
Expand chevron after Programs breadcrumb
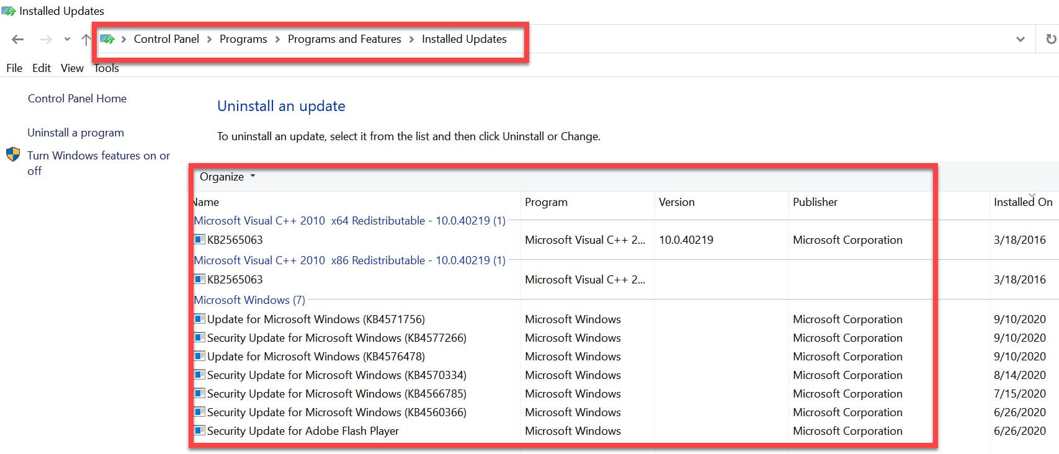[277, 40]
